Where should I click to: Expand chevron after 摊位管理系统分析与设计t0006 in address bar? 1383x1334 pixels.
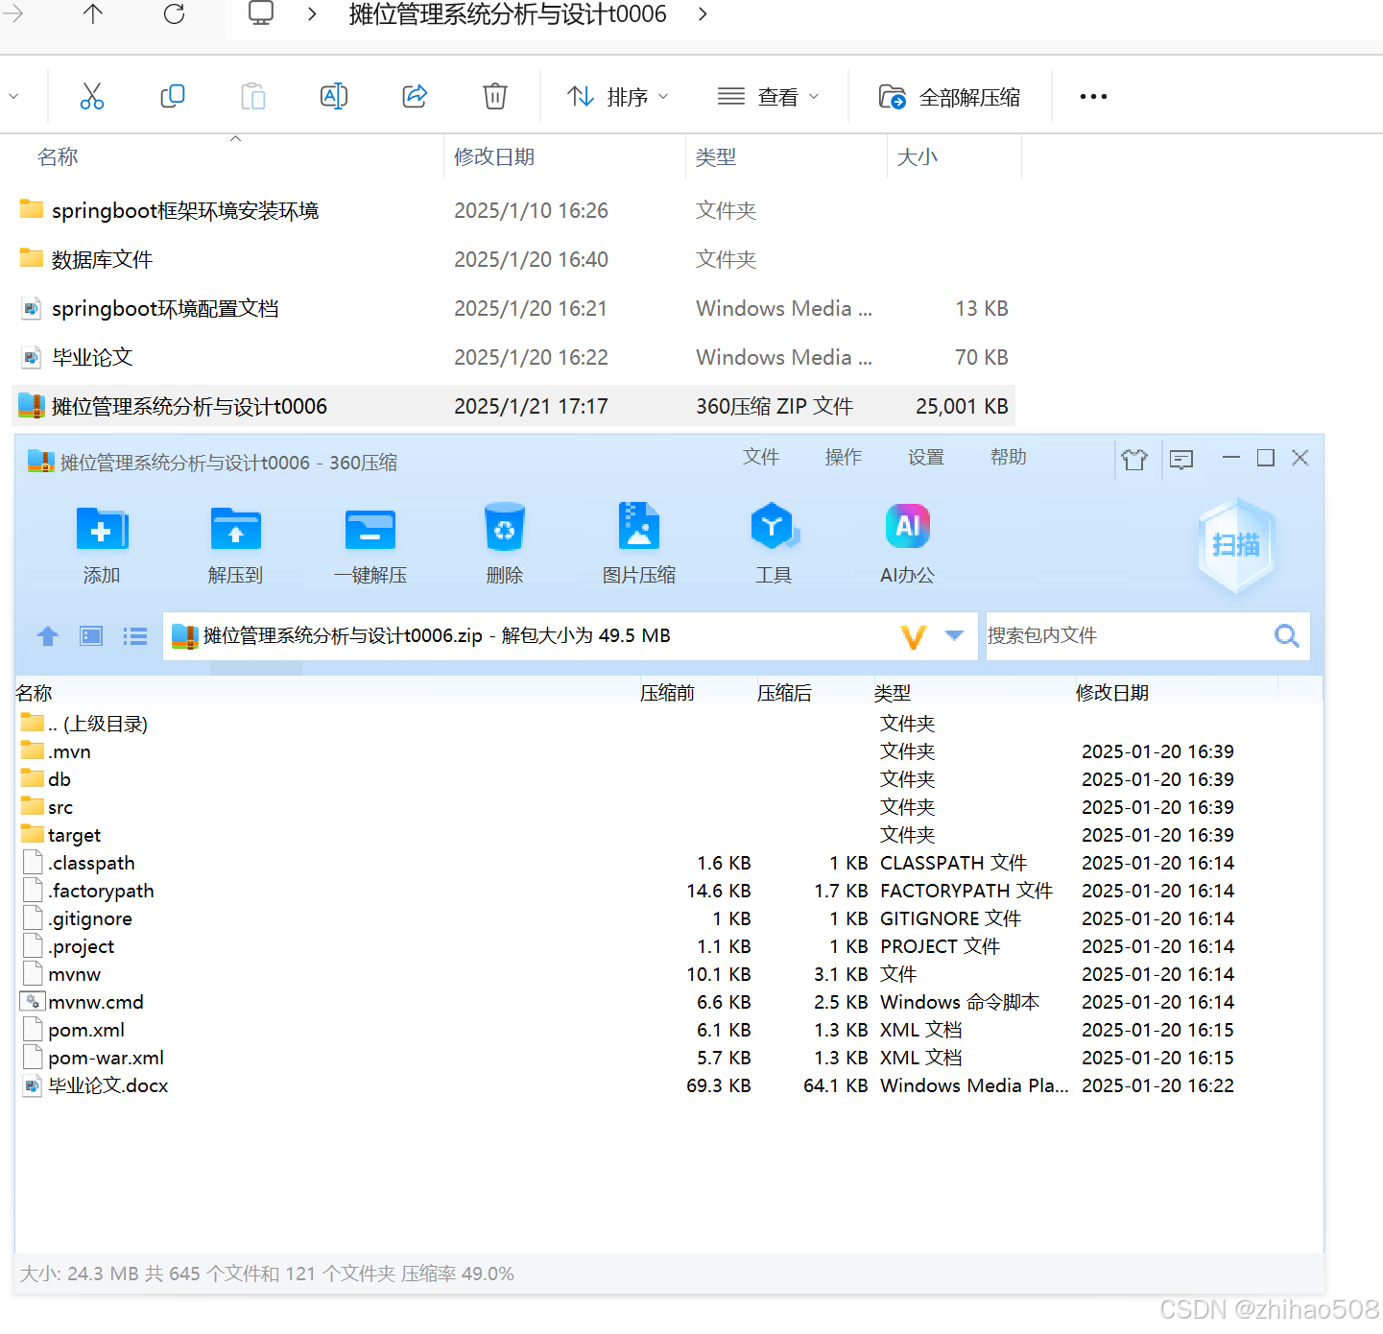point(703,14)
